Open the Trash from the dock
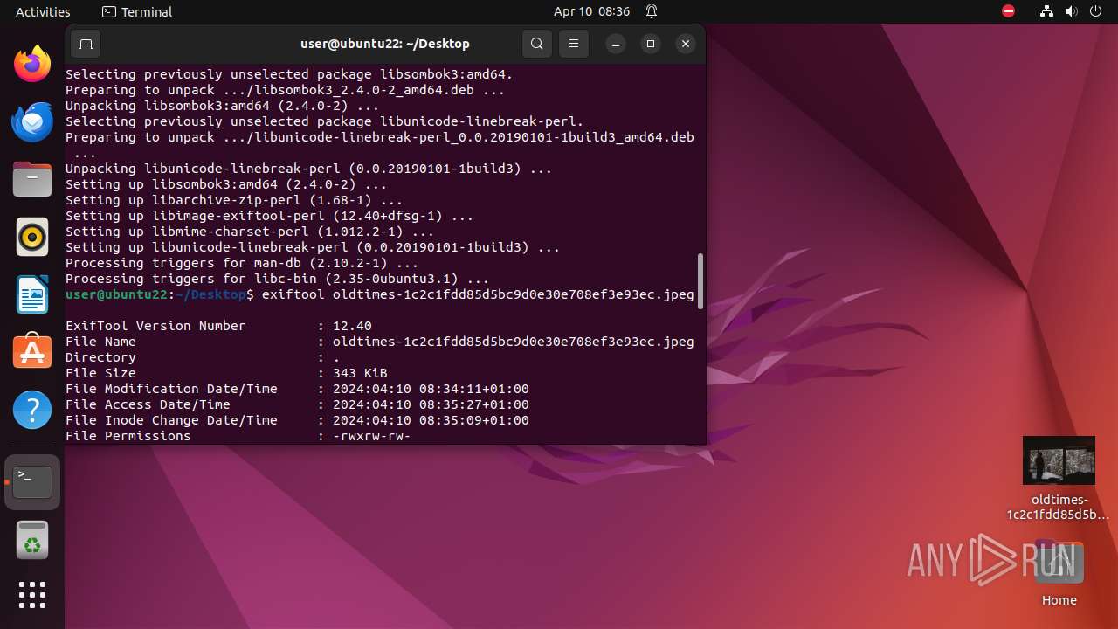This screenshot has width=1118, height=629. (x=32, y=540)
